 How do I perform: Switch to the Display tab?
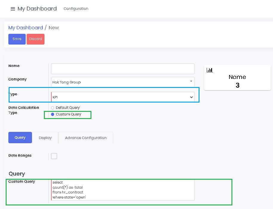pyautogui.click(x=45, y=138)
